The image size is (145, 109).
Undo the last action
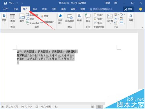click(x=10, y=3)
